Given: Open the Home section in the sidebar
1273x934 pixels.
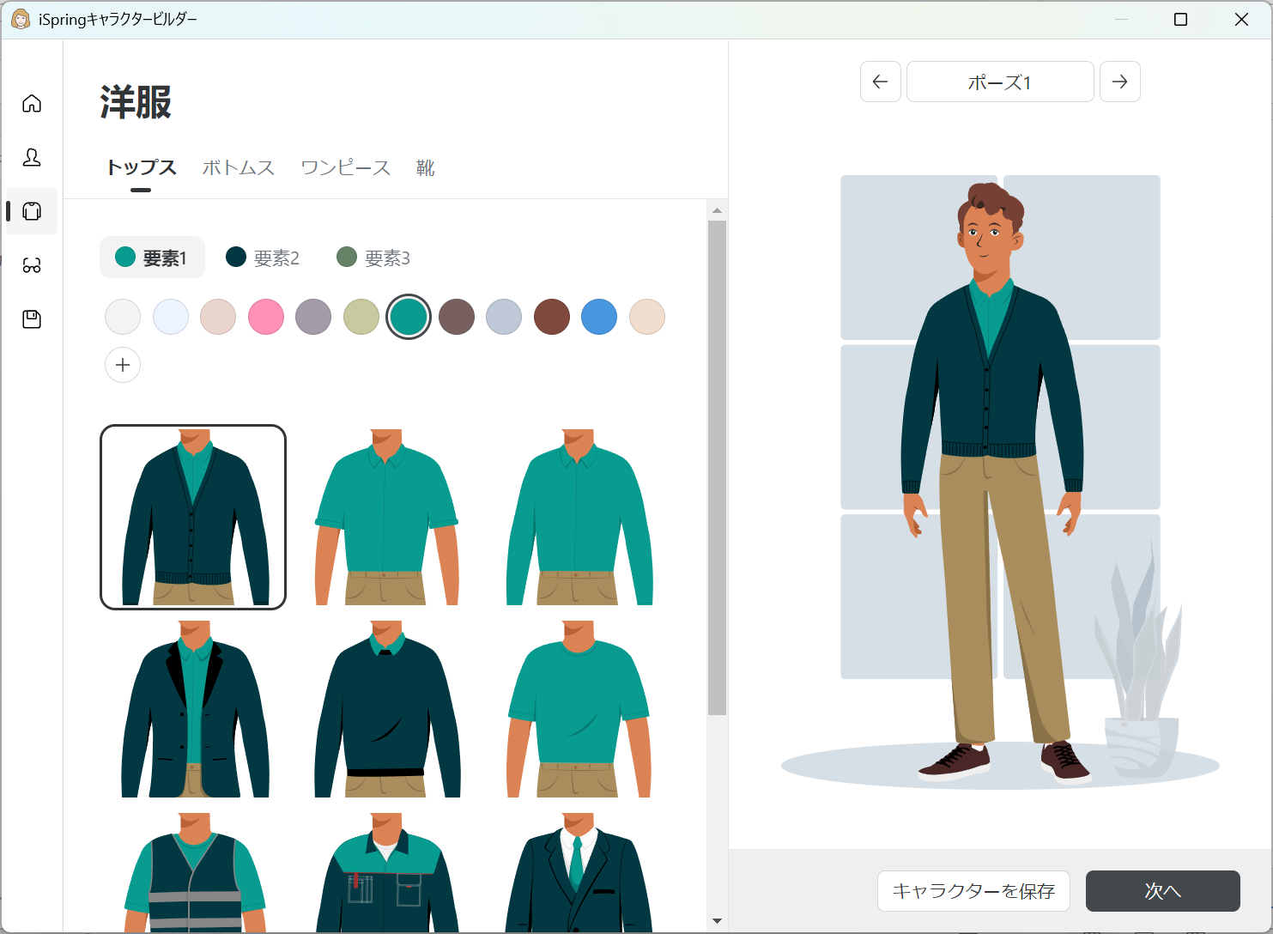Looking at the screenshot, I should coord(32,103).
